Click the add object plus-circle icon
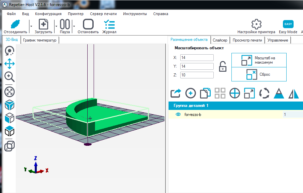The image size is (303, 193). click(x=191, y=93)
